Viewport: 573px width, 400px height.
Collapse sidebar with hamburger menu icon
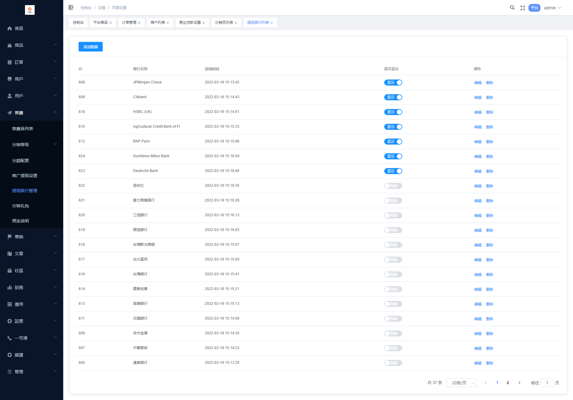point(71,8)
